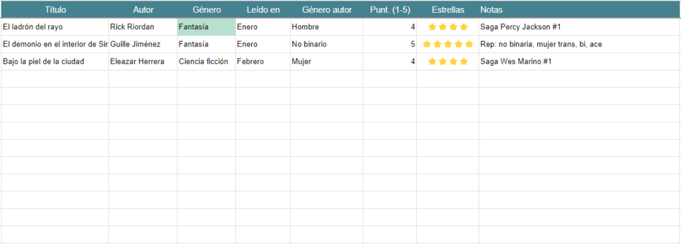Select the note 'Rep: no binaria, mujer trans, bi, ace'

(579, 45)
